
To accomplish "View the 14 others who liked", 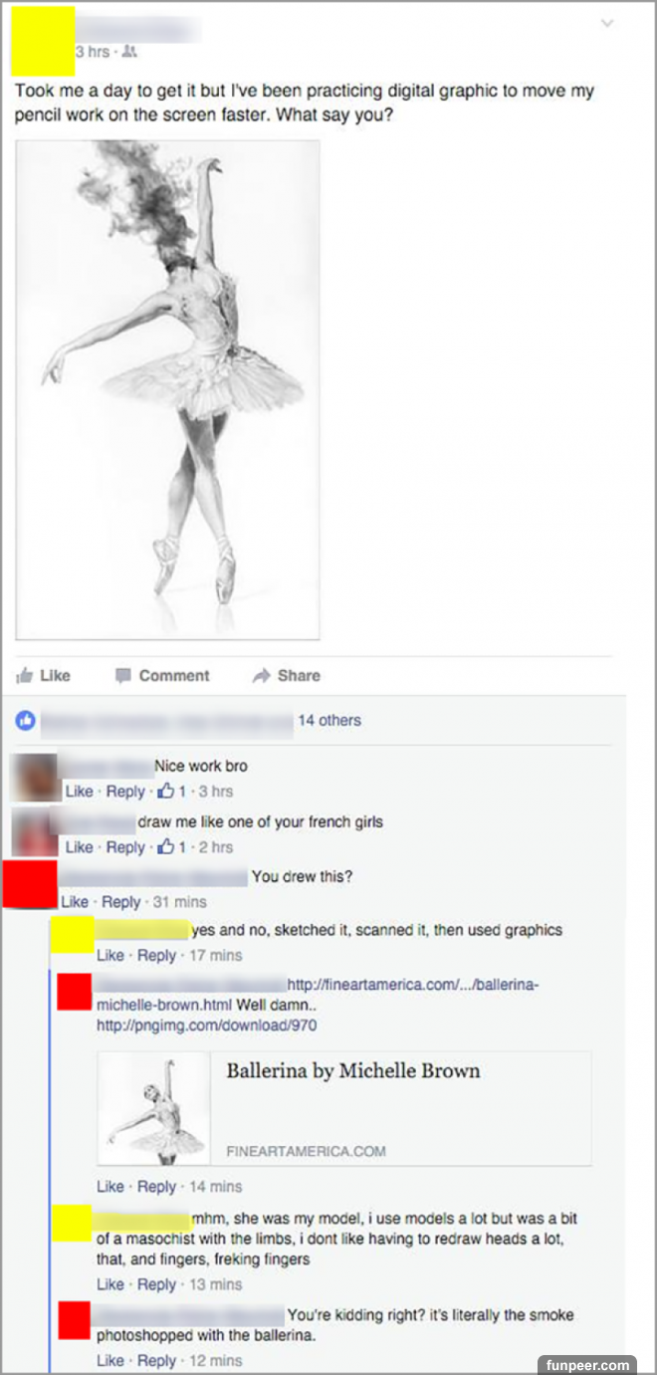I will [x=329, y=720].
